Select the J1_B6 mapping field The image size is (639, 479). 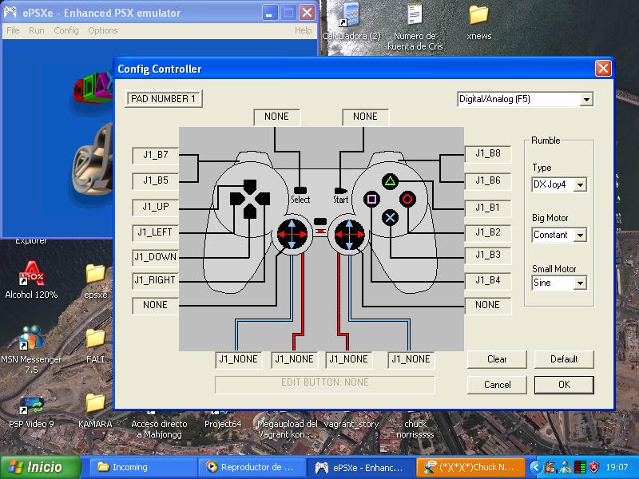click(x=488, y=180)
